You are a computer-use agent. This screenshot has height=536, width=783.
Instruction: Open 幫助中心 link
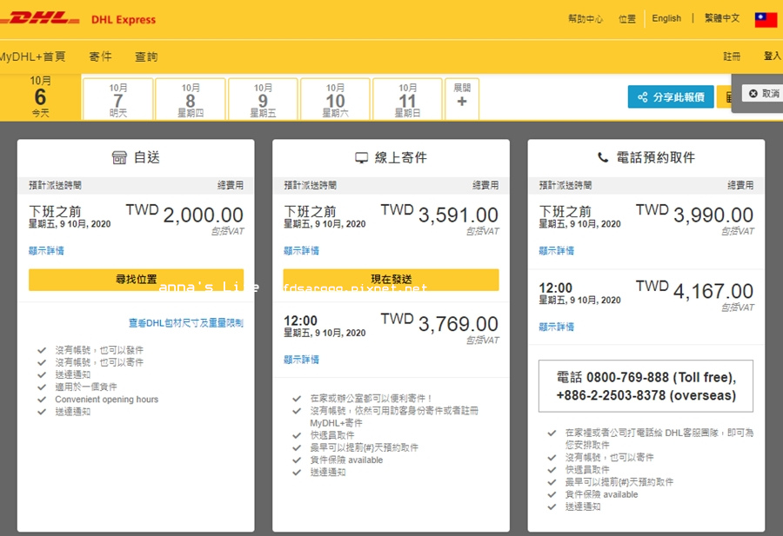tap(586, 19)
